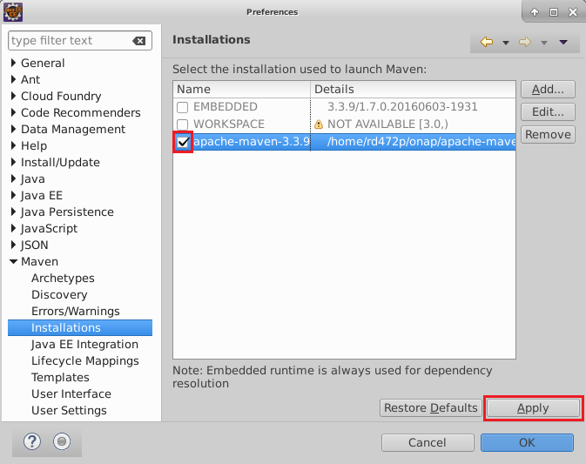Select the General preference category label

pos(43,63)
